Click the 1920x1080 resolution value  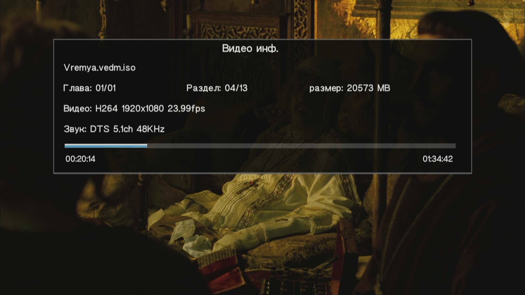click(x=142, y=109)
